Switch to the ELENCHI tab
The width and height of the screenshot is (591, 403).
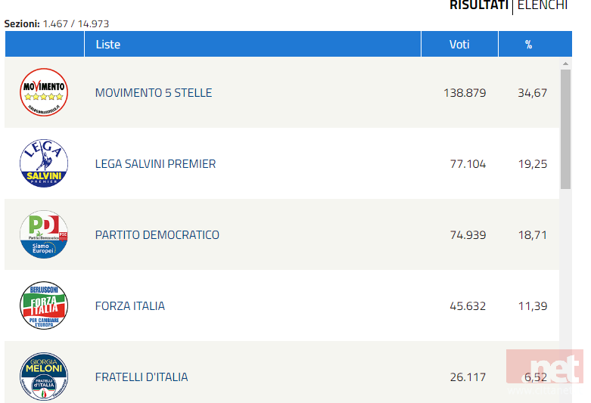pyautogui.click(x=542, y=5)
